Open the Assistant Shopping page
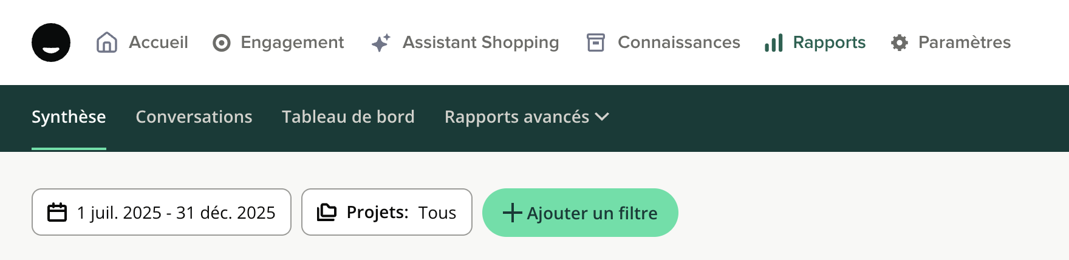1069x260 pixels. click(x=480, y=43)
